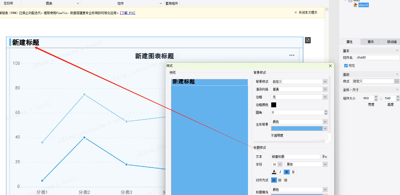Click the chart0 chart icon in the tree
The width and height of the screenshot is (400, 195).
click(x=356, y=5)
